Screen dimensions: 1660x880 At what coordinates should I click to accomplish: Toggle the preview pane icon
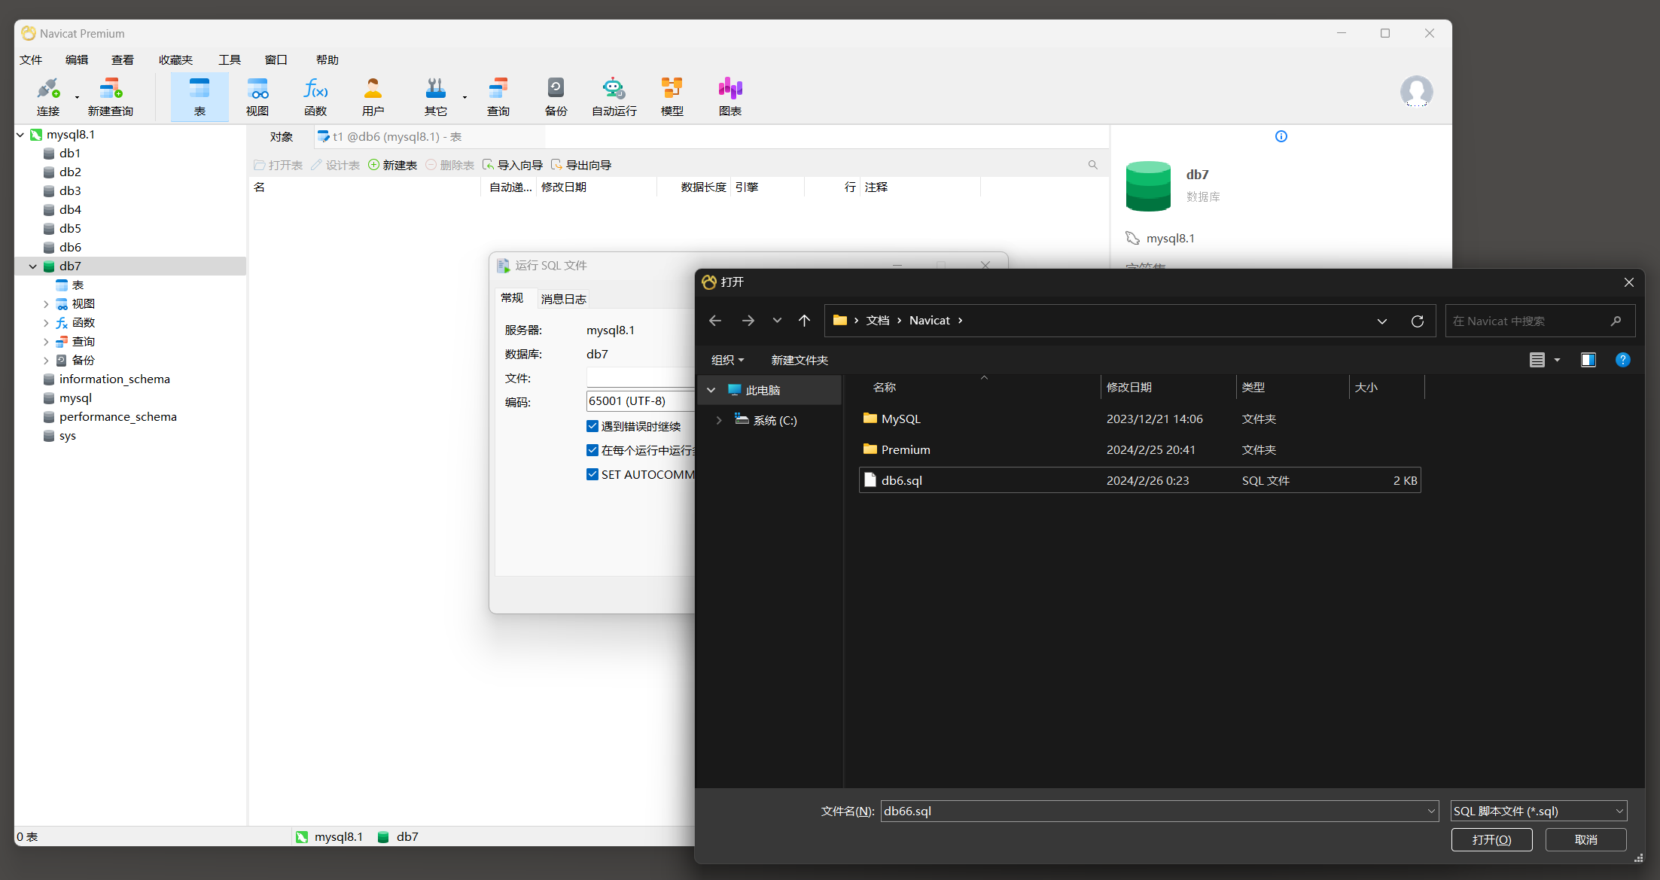pos(1588,360)
